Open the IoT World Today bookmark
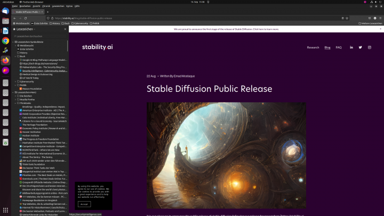384x216 pixels. coord(29,78)
